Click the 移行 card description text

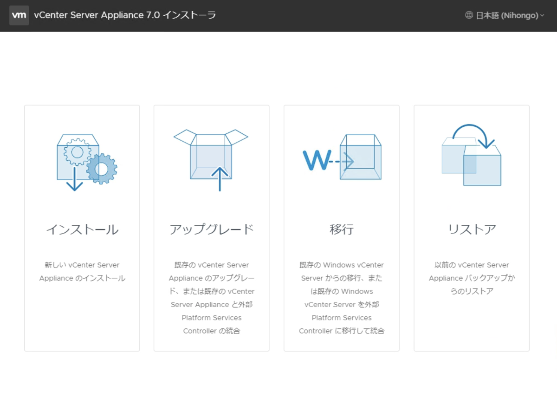(342, 298)
